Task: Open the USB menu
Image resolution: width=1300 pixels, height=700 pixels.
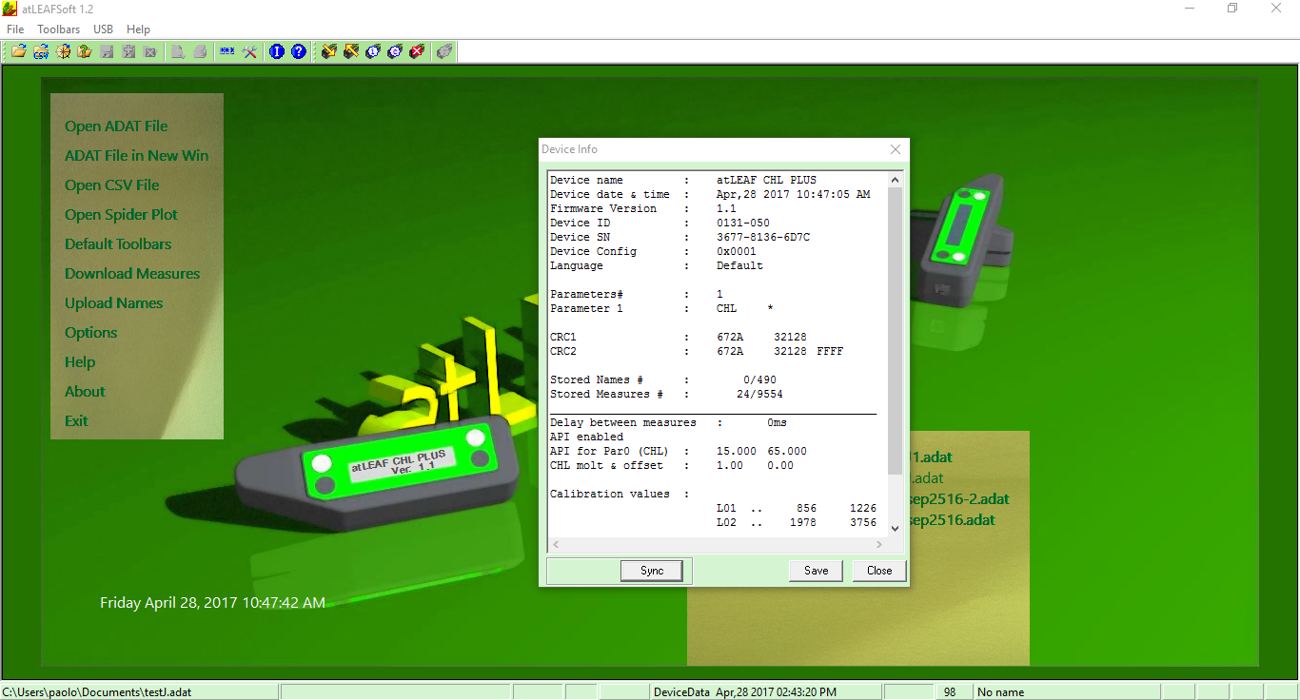Action: [x=103, y=29]
